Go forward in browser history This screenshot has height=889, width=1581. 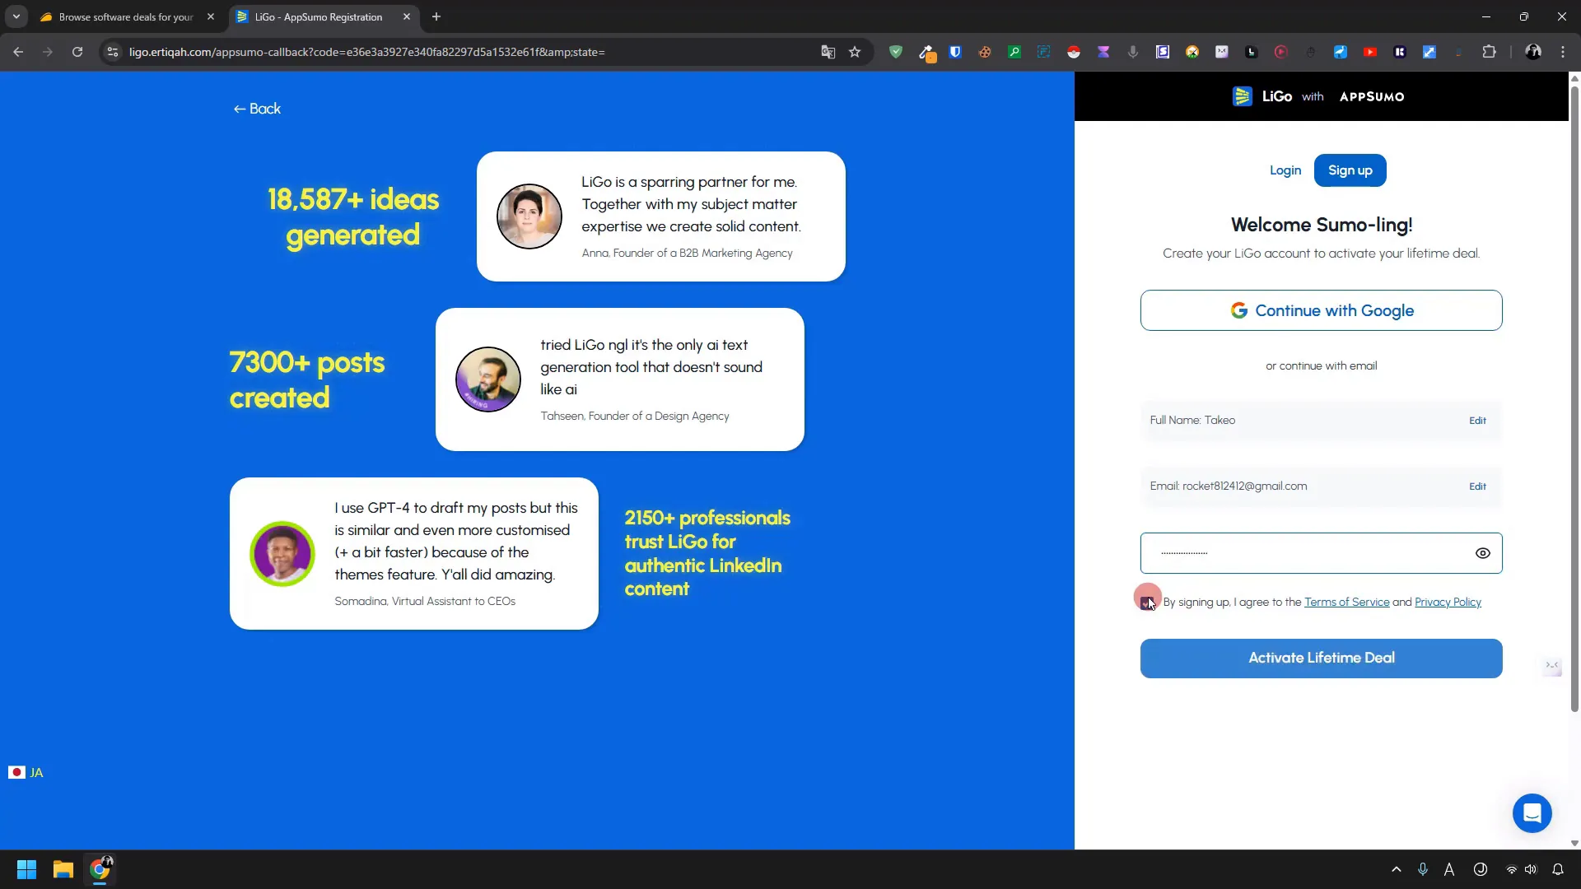click(x=48, y=52)
